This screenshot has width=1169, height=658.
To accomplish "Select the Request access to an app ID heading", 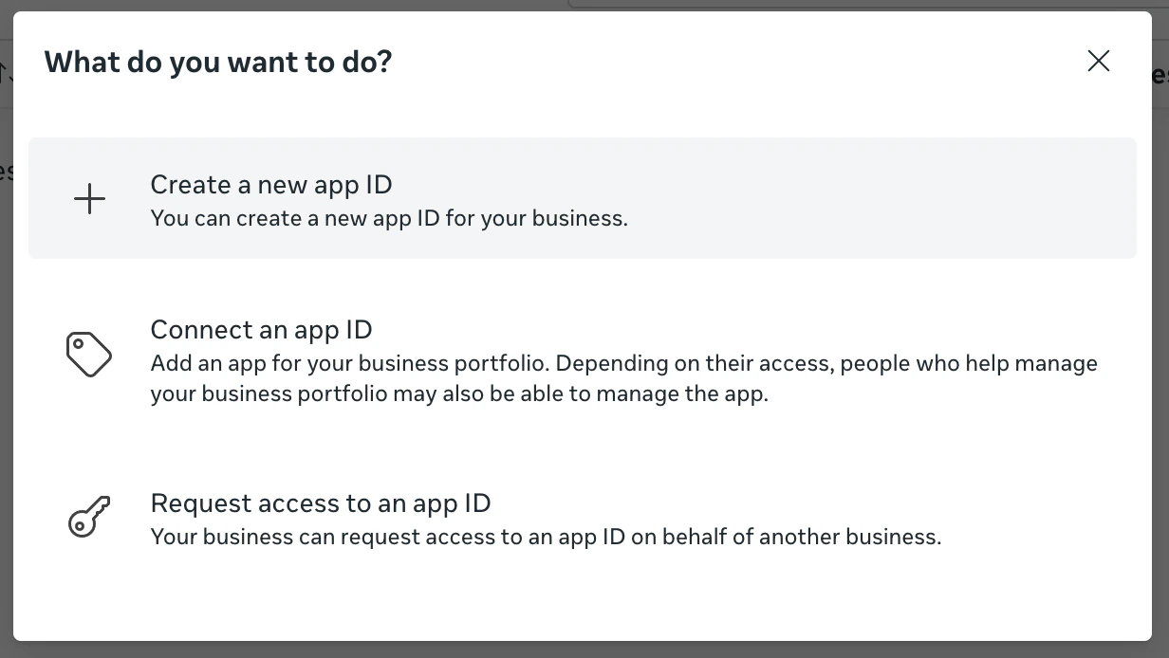I will pos(320,503).
